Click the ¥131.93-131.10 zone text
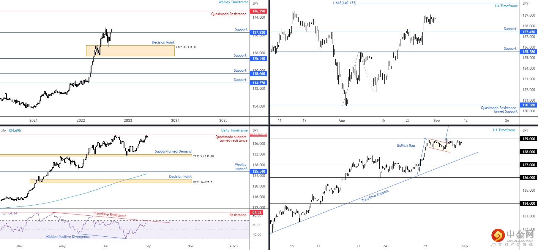 pos(203,156)
